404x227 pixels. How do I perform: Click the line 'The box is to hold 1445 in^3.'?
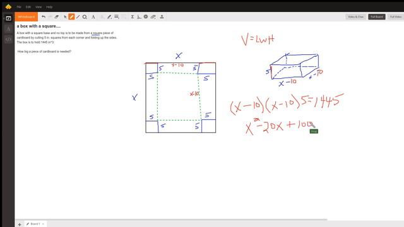[35, 42]
